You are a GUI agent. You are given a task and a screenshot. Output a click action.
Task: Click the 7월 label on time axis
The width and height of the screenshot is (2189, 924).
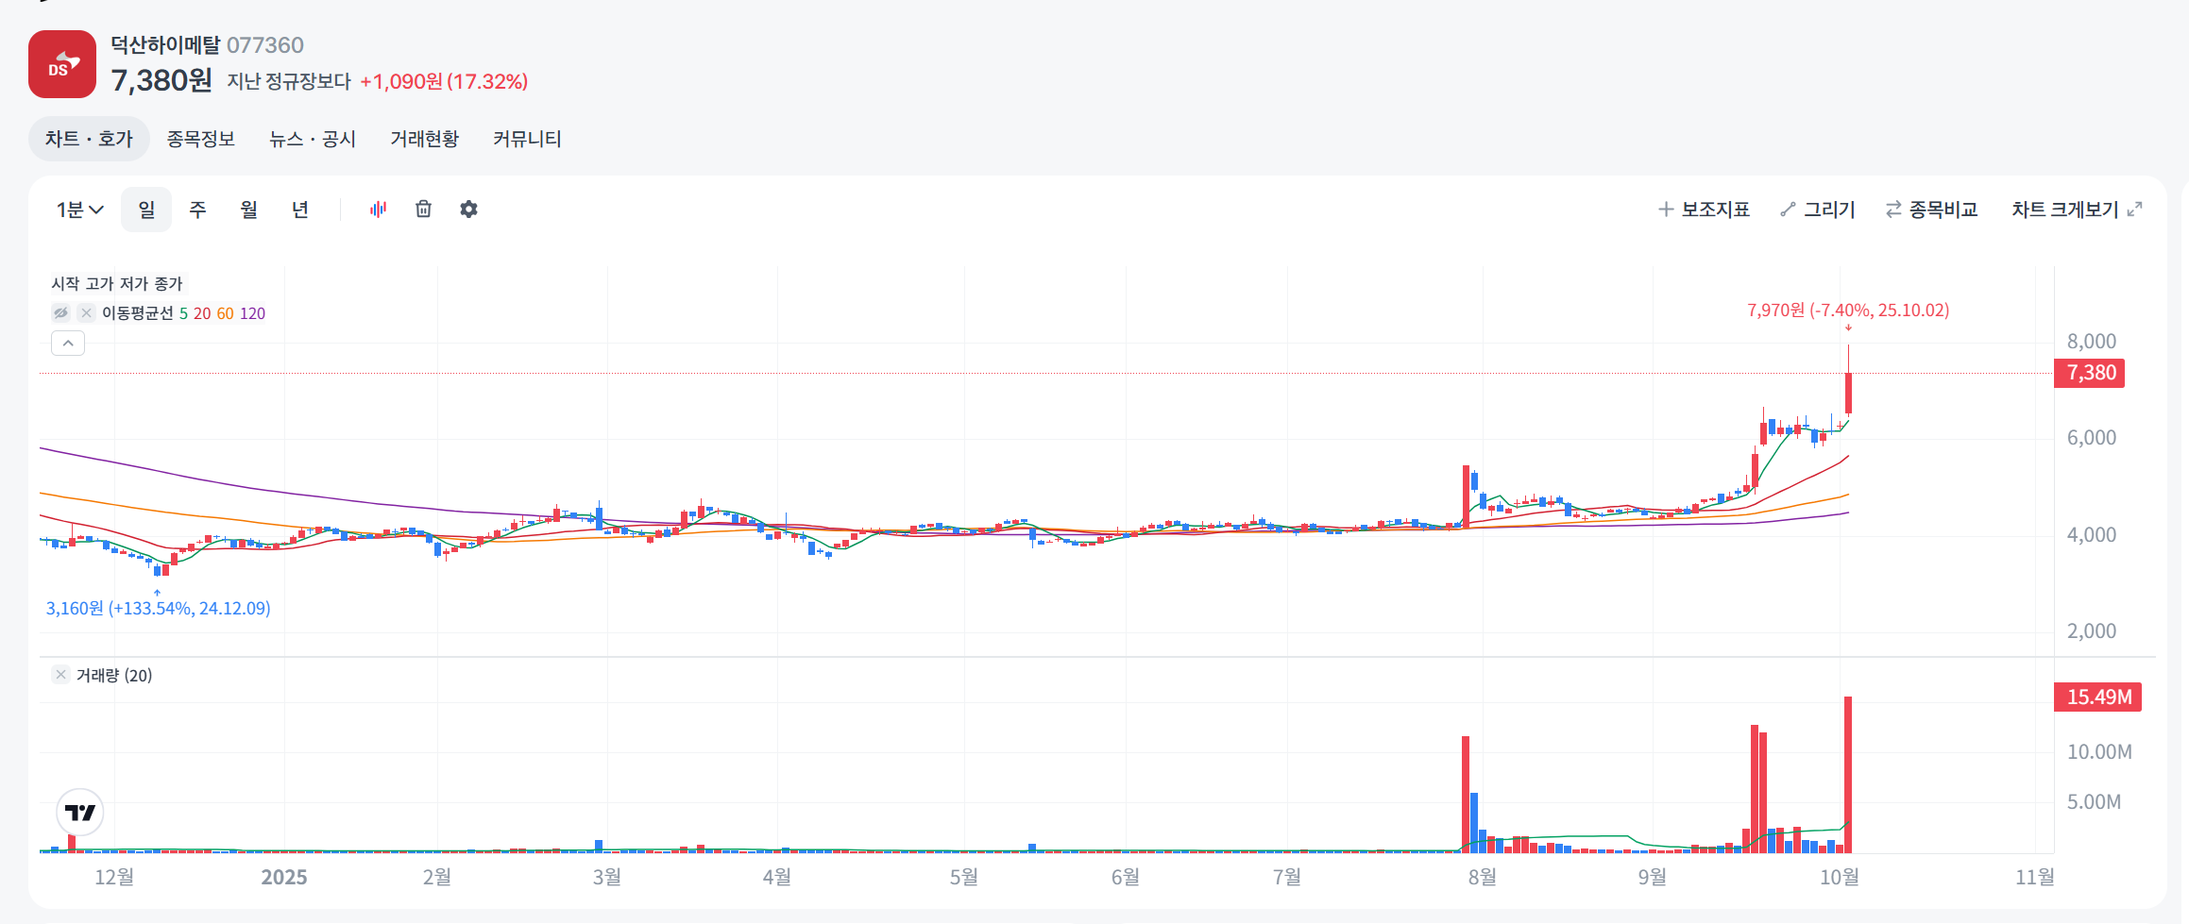[1286, 877]
